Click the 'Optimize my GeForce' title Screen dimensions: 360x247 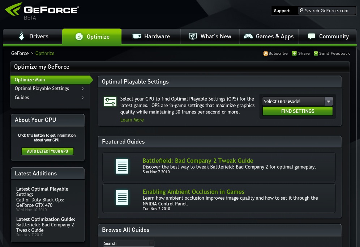pyautogui.click(x=42, y=67)
